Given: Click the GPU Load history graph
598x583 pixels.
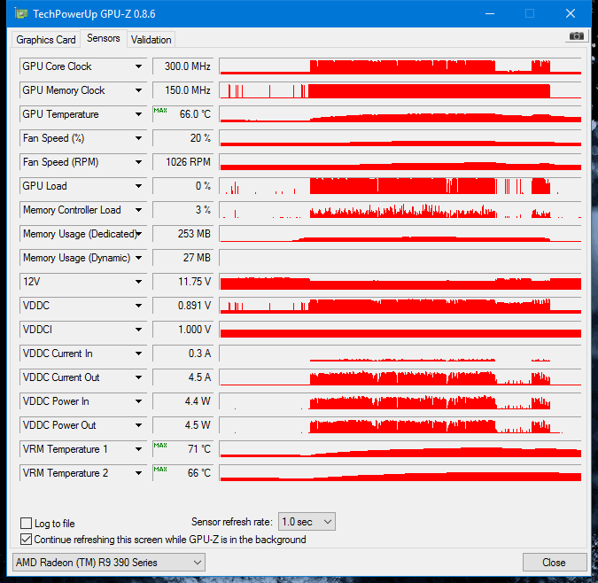Looking at the screenshot, I should (x=400, y=186).
